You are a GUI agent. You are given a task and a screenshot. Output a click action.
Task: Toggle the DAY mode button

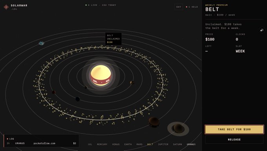pos(179,7)
